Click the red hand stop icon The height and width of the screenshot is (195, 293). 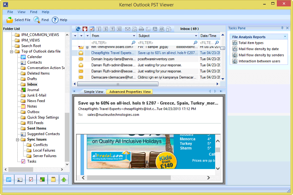tap(85, 29)
